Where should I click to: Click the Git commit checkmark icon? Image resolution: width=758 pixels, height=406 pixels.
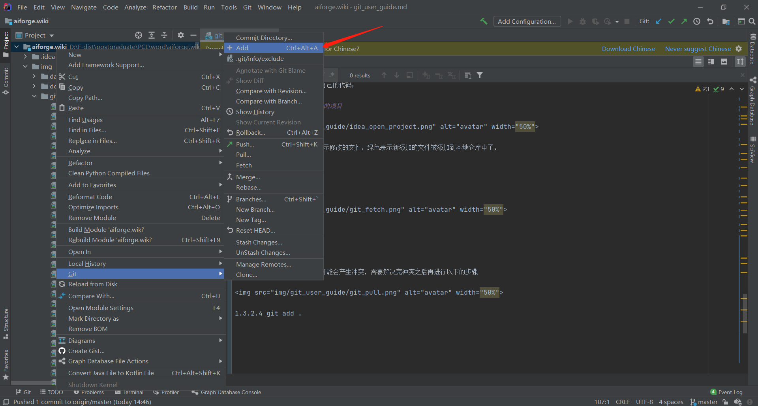click(x=671, y=21)
